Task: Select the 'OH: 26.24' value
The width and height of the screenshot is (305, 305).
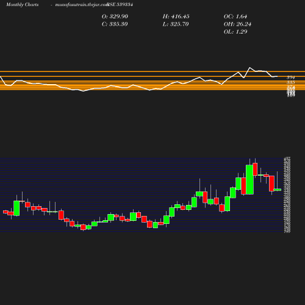Action: pyautogui.click(x=237, y=24)
